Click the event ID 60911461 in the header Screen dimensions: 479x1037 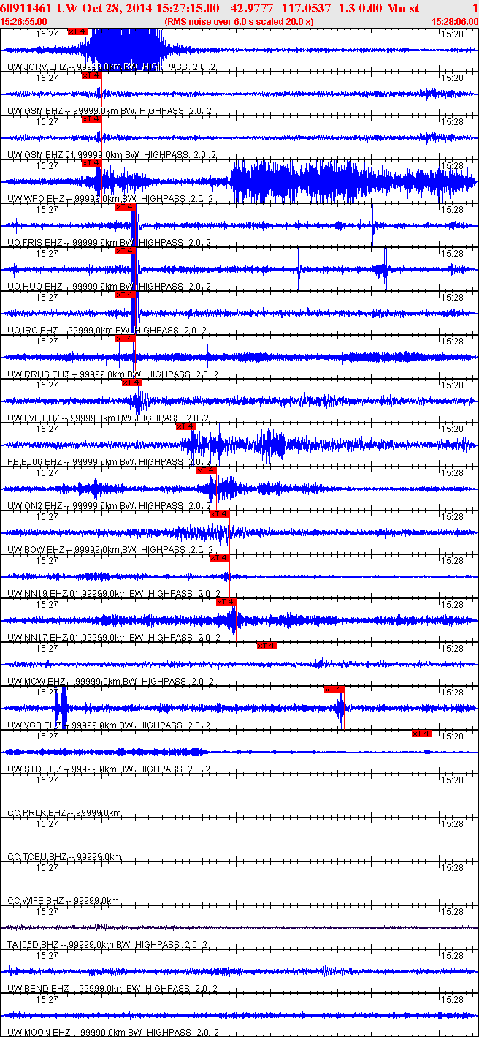25,8
